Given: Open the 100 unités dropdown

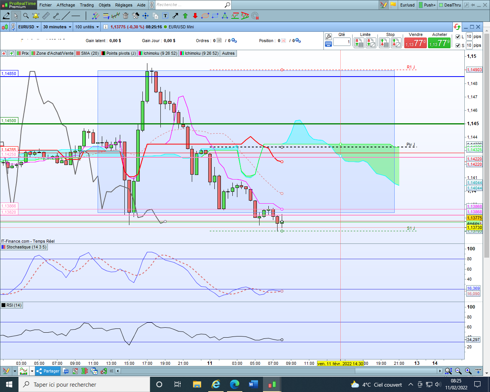Looking at the screenshot, I should pyautogui.click(x=87, y=27).
